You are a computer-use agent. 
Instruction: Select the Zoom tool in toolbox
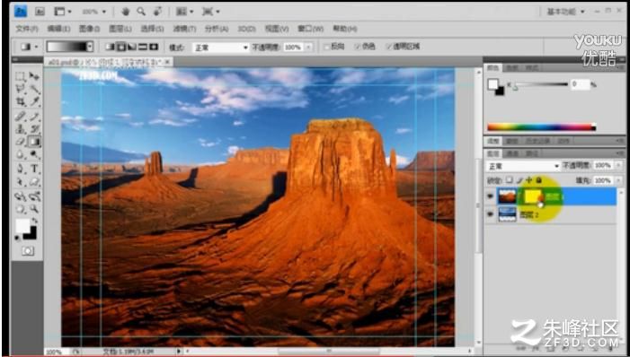point(34,209)
